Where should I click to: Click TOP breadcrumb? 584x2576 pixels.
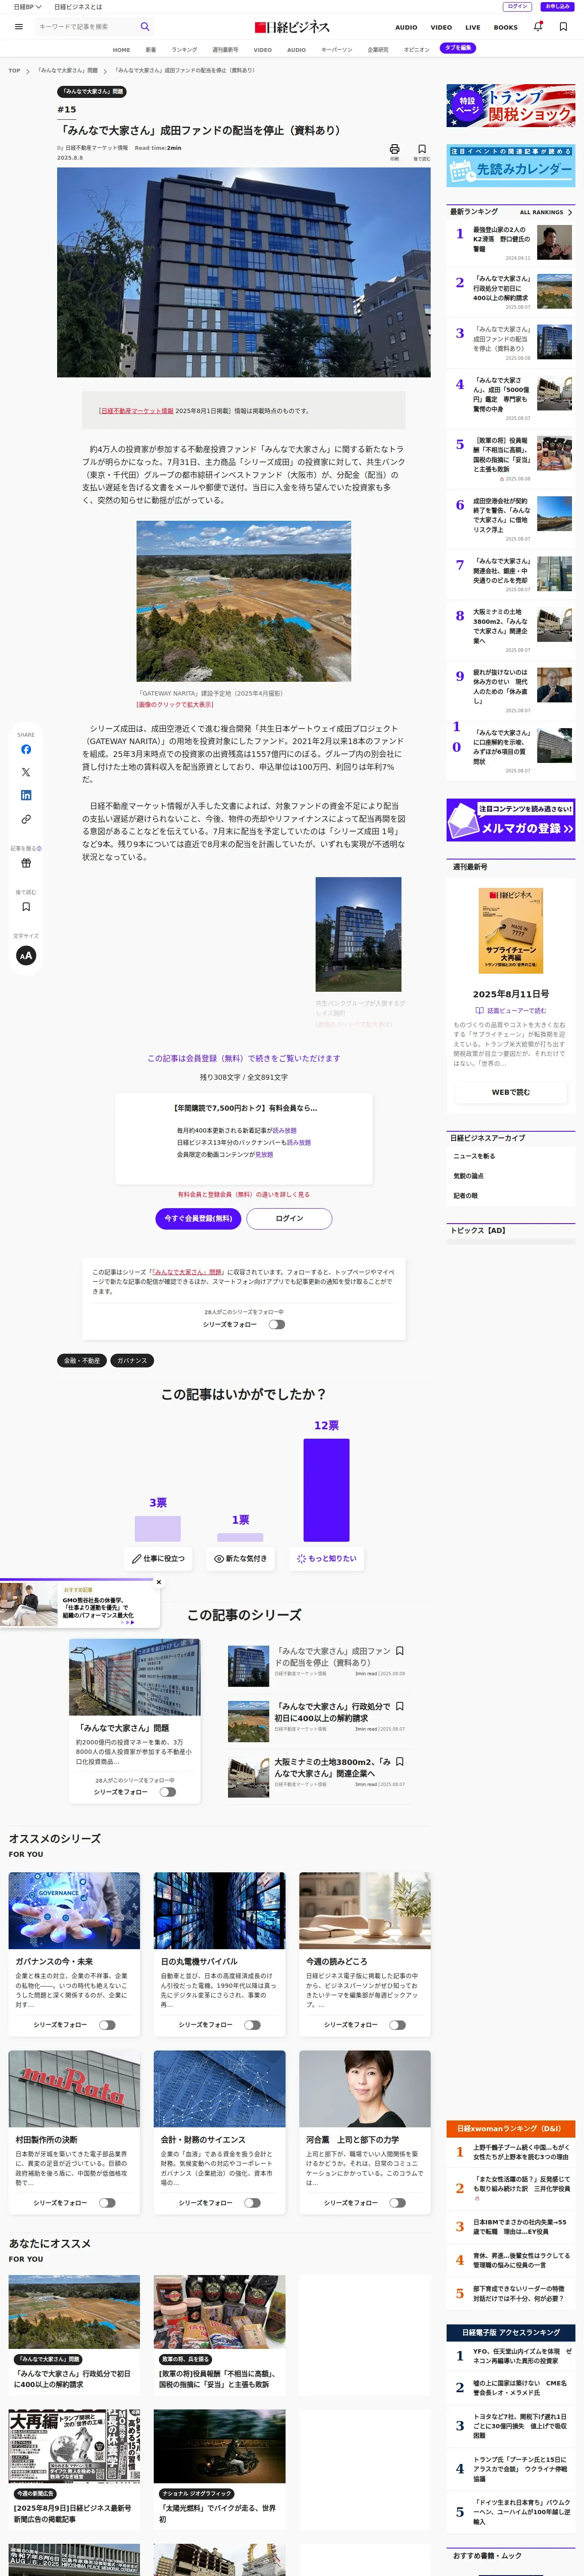[14, 71]
